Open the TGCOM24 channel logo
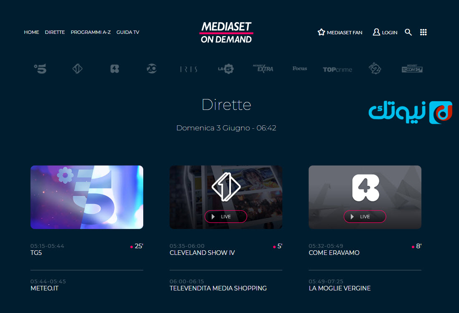This screenshot has height=313, width=459. 412,69
